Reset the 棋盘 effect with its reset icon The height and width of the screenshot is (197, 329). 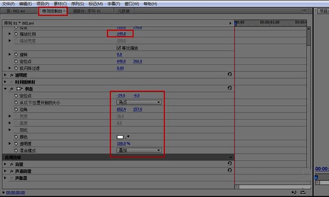click(x=229, y=88)
